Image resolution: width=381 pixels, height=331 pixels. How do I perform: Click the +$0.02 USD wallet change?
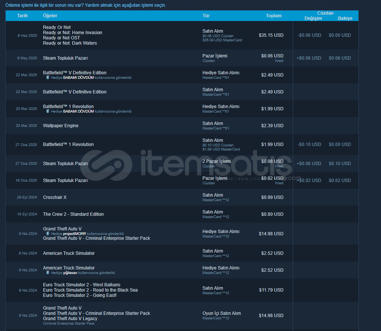(x=309, y=181)
